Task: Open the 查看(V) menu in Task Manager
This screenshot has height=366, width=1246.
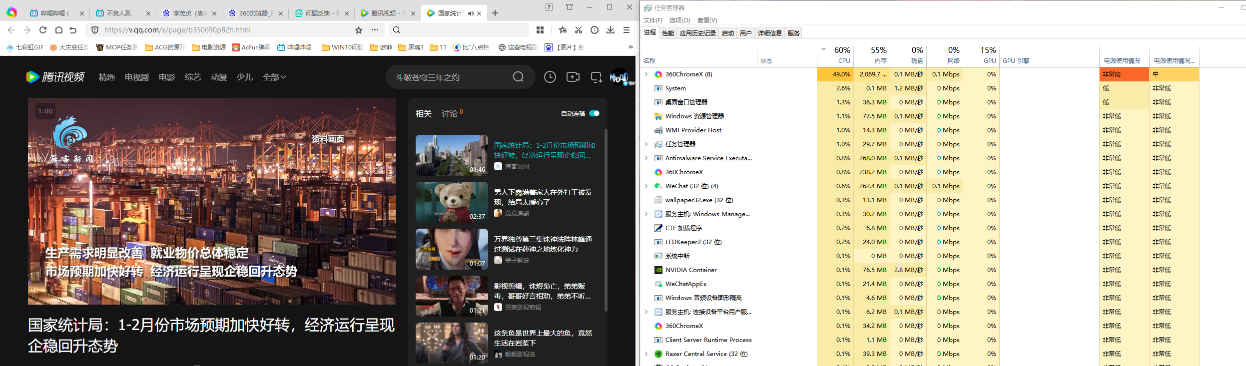Action: coord(707,20)
